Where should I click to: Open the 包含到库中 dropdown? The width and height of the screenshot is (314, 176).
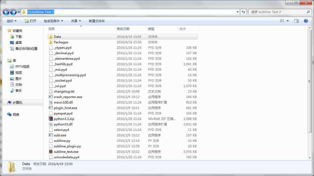click(53, 21)
